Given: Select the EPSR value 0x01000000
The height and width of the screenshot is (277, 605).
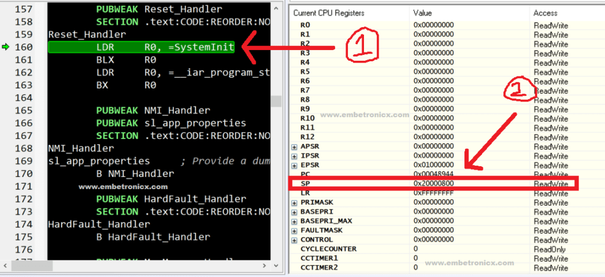Looking at the screenshot, I should coord(433,164).
